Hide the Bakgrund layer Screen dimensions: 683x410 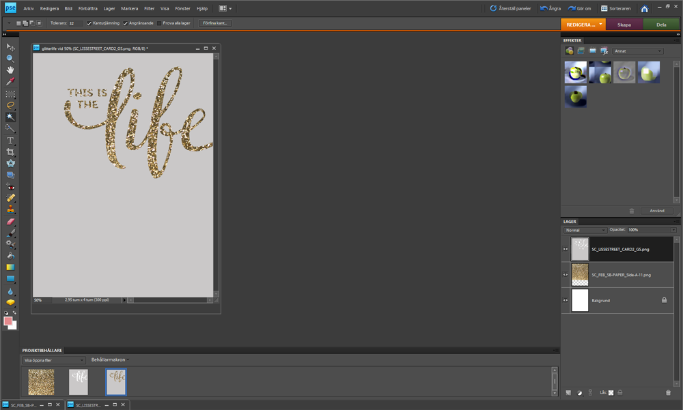(564, 300)
